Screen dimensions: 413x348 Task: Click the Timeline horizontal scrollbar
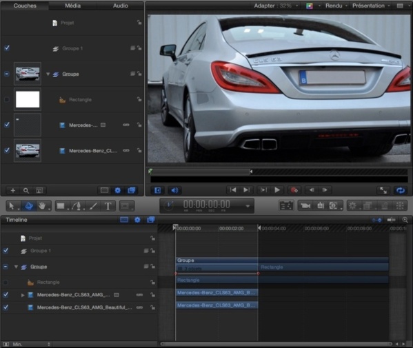tap(276, 344)
